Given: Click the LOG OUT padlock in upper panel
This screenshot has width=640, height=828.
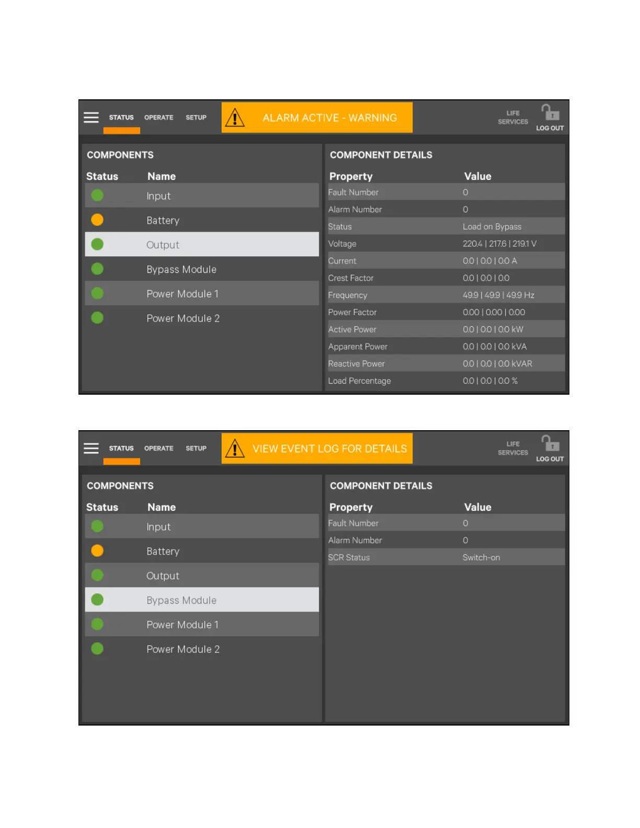Looking at the screenshot, I should click(x=550, y=113).
